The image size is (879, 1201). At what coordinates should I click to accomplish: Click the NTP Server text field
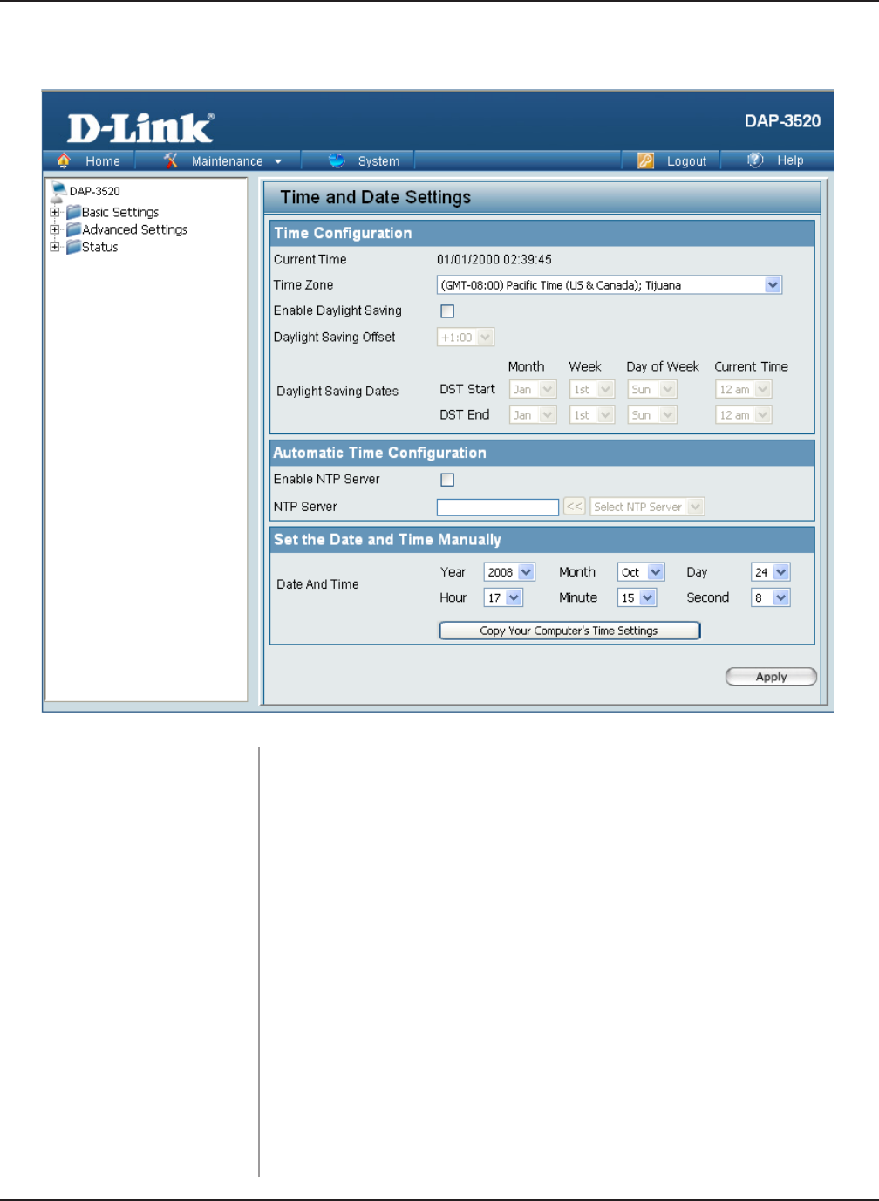click(x=498, y=507)
